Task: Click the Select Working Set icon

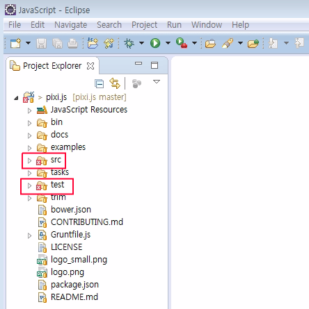Action: (x=136, y=83)
